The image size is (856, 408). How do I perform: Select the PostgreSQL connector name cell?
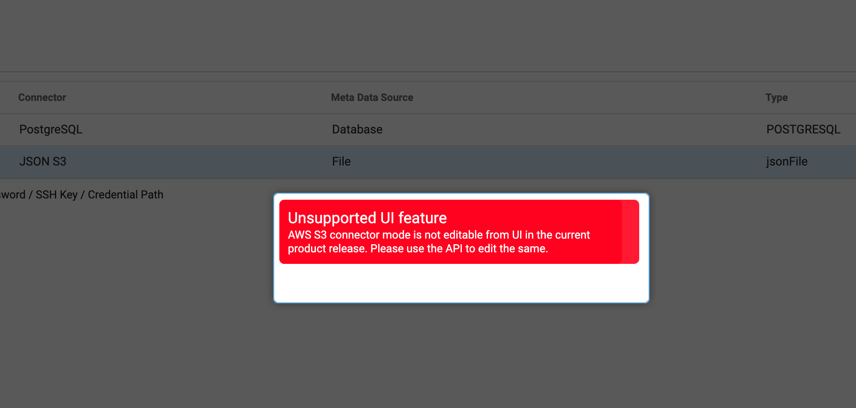coord(51,129)
